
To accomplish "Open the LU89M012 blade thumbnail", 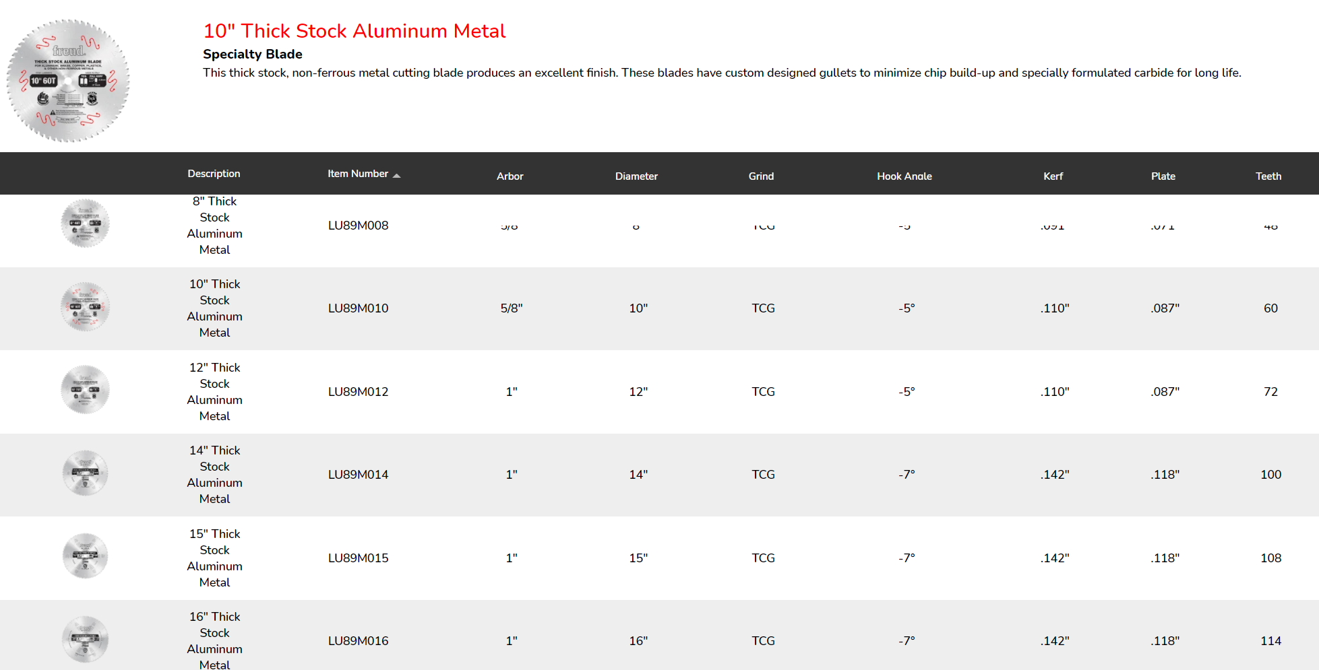I will (85, 390).
